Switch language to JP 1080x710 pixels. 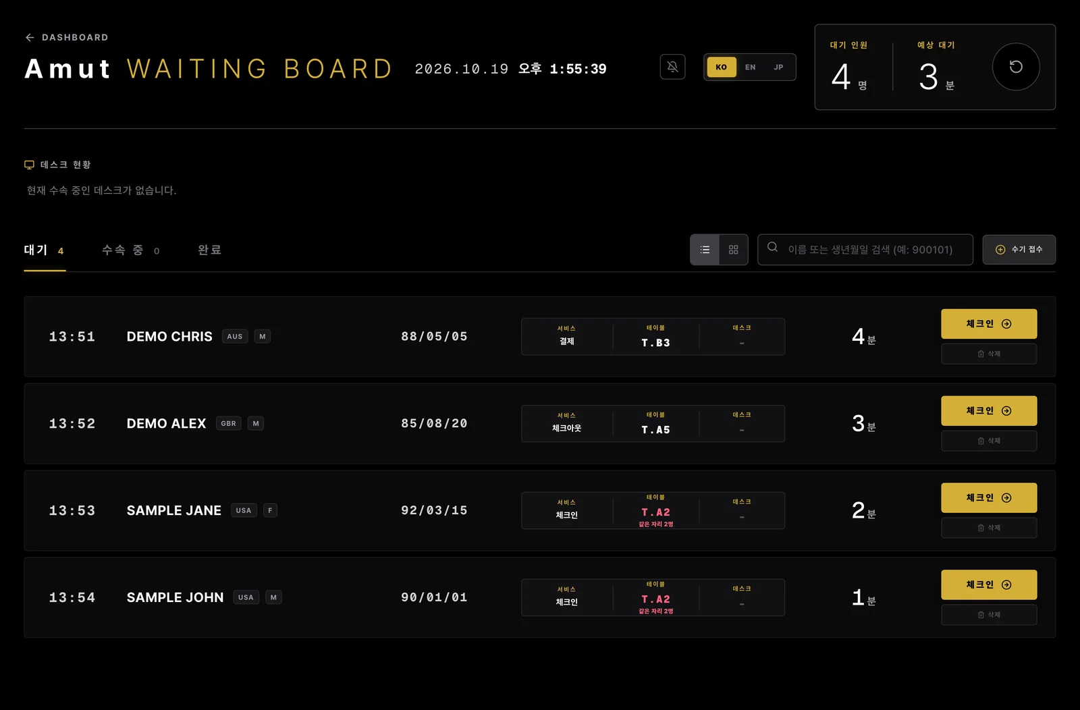pos(778,67)
